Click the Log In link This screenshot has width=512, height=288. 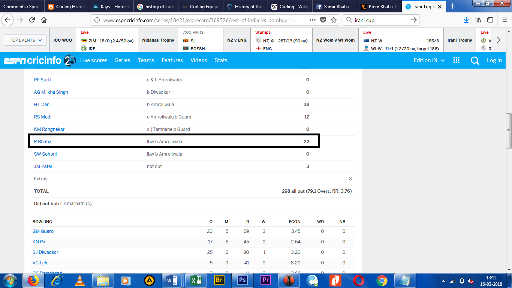pyautogui.click(x=494, y=60)
